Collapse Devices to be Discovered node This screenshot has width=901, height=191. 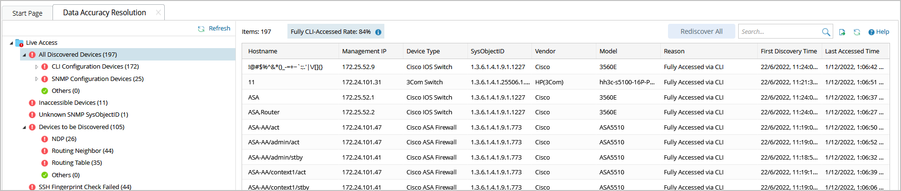point(24,127)
